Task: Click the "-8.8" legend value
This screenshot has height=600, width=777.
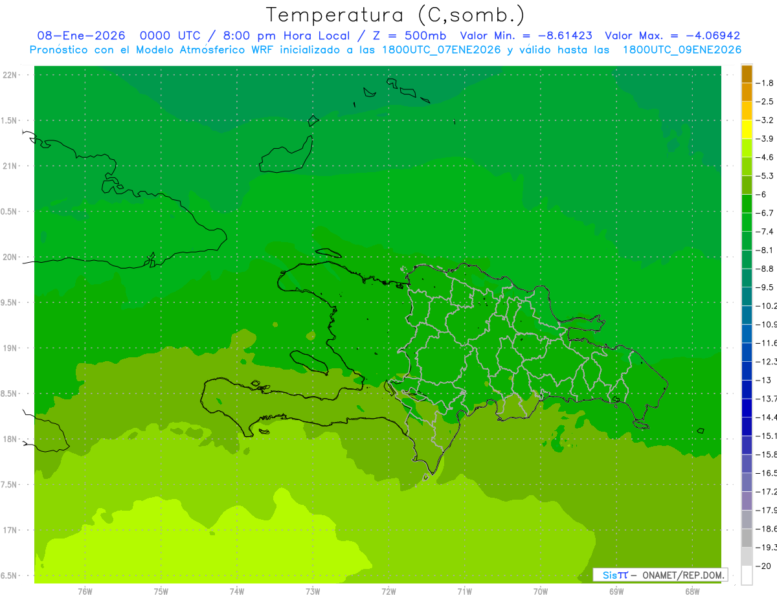Action: (x=766, y=269)
